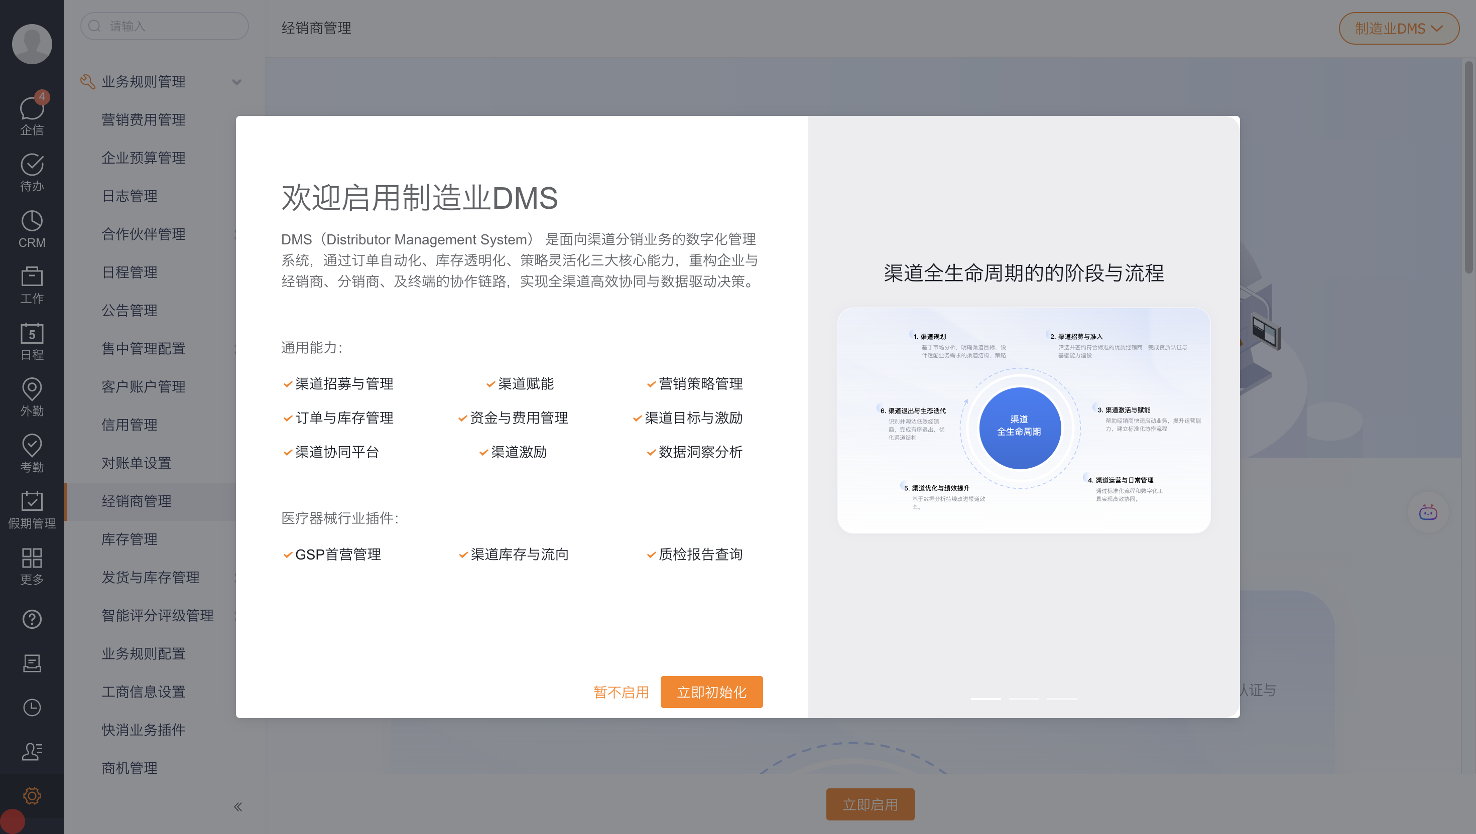
Task: Open the CRM clock icon
Action: [x=32, y=221]
